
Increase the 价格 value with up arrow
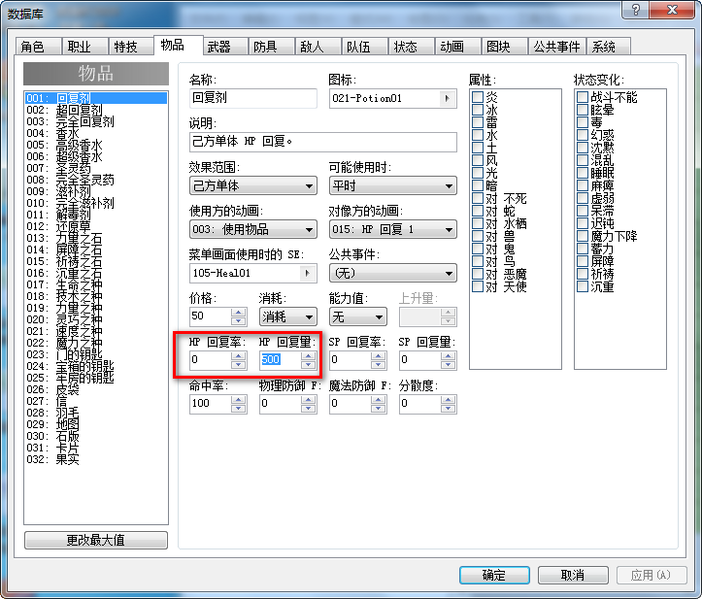(239, 313)
